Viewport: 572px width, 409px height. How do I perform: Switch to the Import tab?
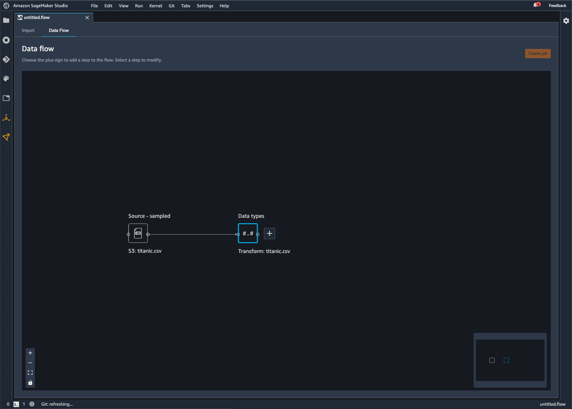click(28, 30)
